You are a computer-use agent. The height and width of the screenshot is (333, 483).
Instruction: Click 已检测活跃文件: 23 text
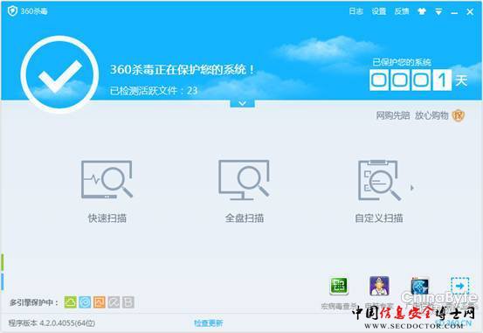point(154,91)
